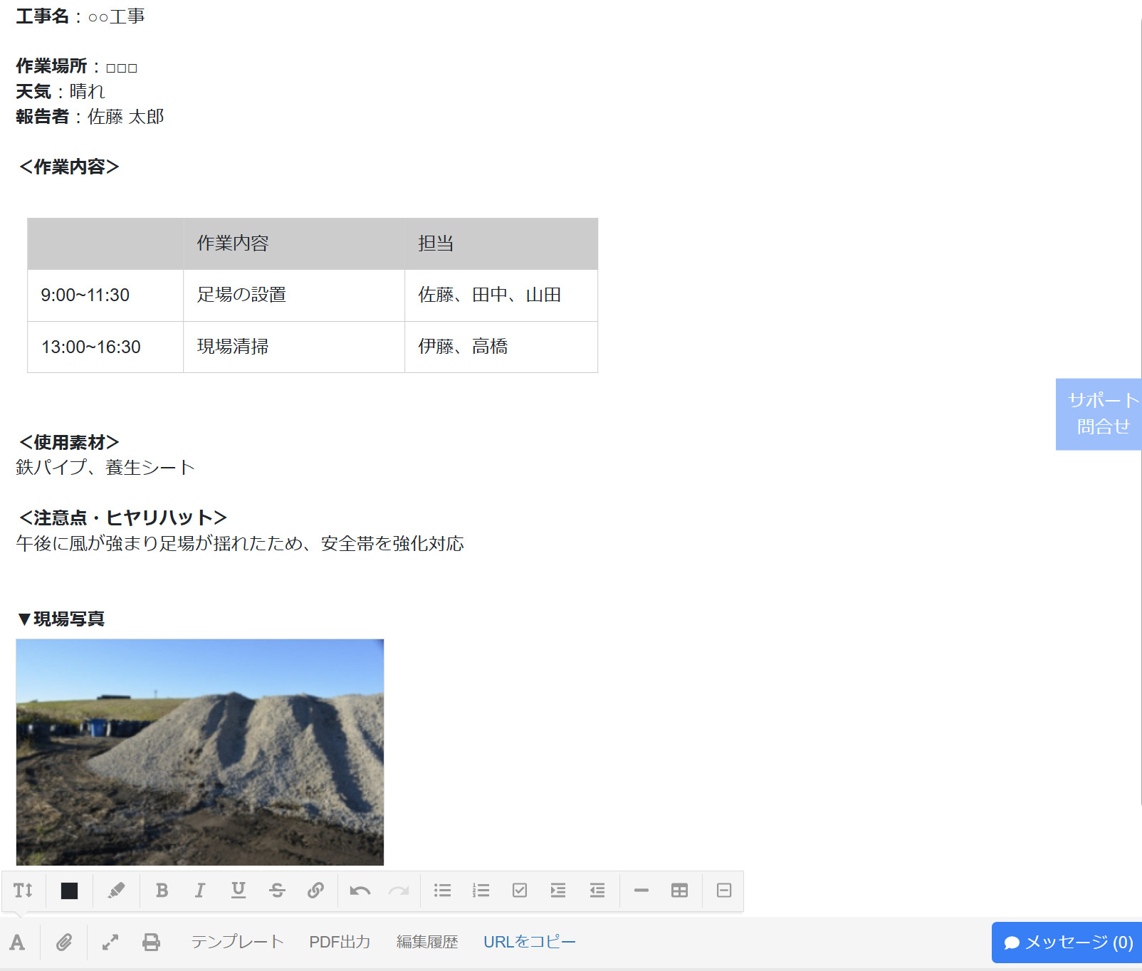Viewport: 1142px width, 971px height.
Task: Create a bulleted list
Action: coord(442,890)
